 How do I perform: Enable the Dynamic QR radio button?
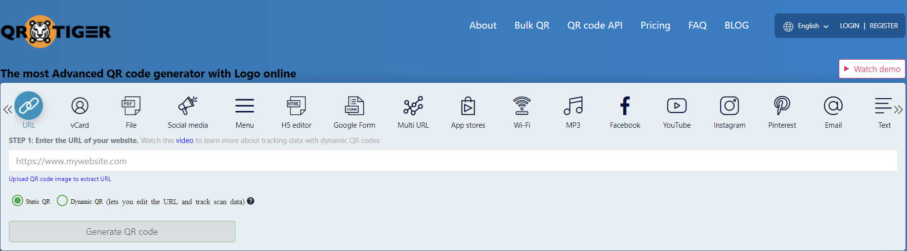[62, 201]
